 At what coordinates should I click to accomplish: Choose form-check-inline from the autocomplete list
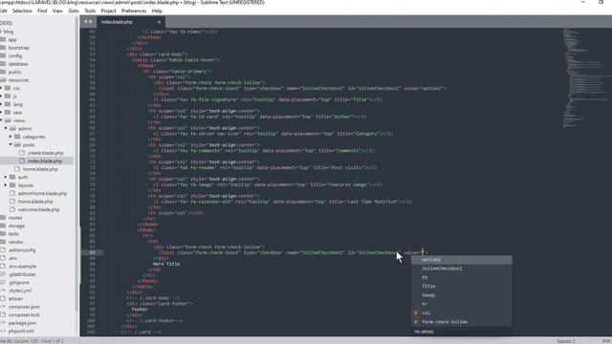tap(462, 322)
